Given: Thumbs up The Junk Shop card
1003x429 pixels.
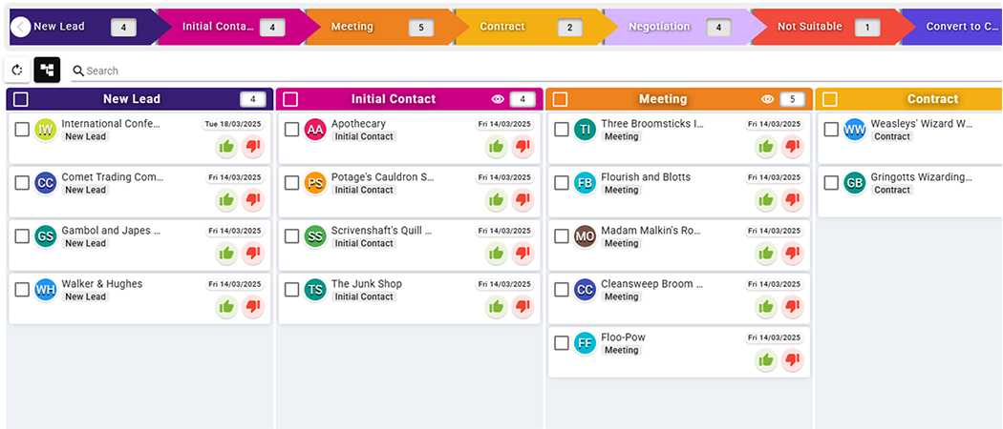Looking at the screenshot, I should tap(497, 307).
